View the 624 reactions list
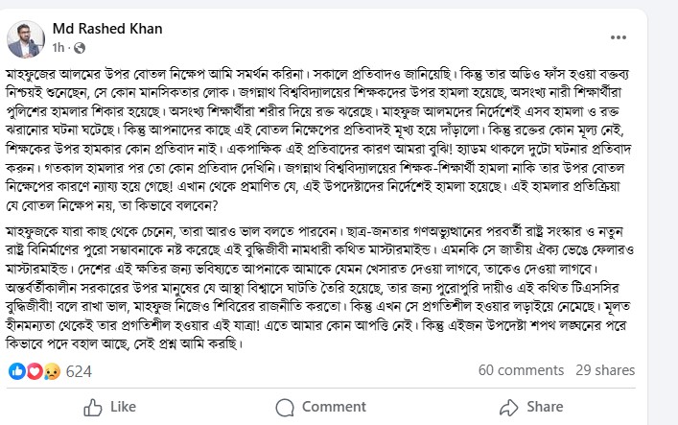This screenshot has height=425, width=678. tap(78, 370)
